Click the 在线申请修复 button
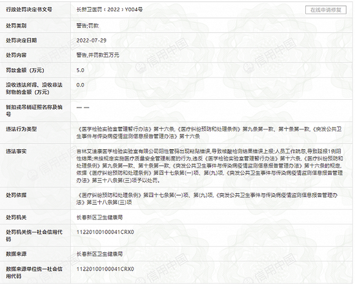 click(325, 10)
